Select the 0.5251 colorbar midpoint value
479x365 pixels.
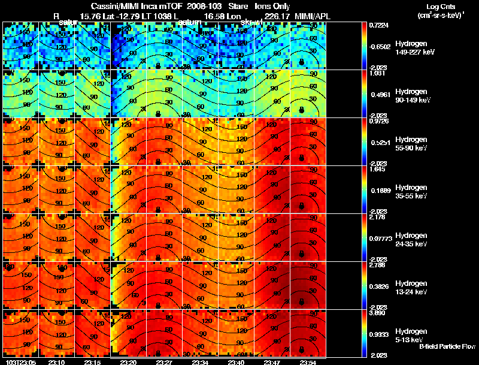click(381, 143)
